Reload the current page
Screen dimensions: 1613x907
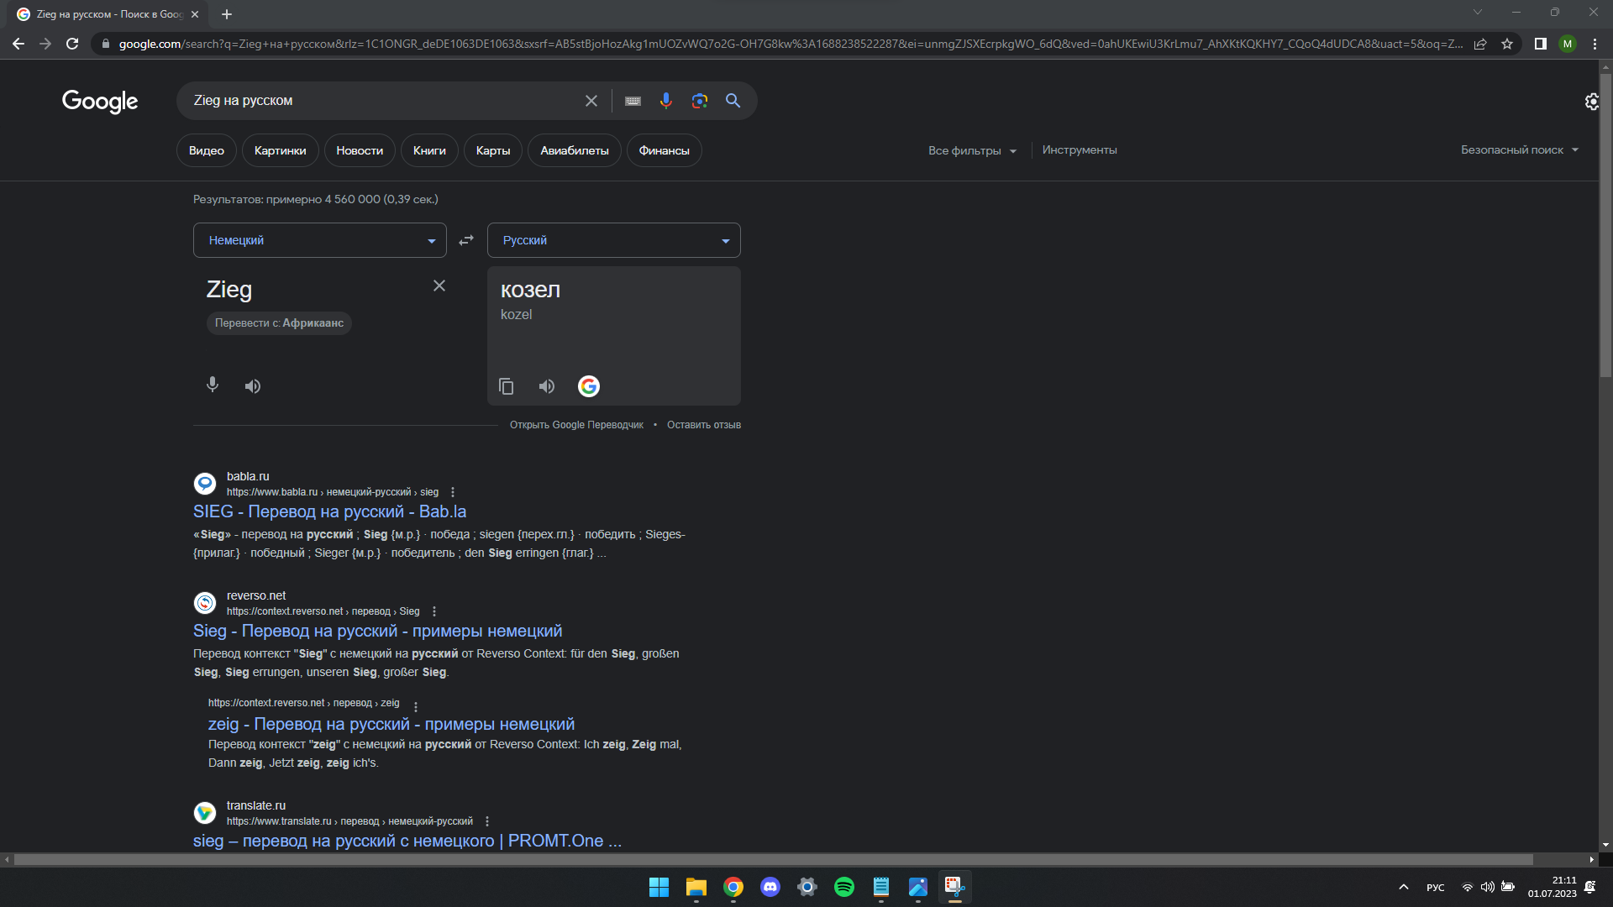(72, 44)
